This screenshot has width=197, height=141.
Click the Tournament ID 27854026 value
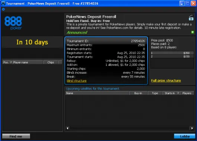pos(138,41)
